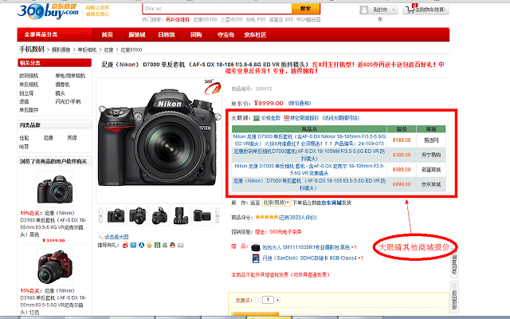Open the 北京 delivery region dropdown
The width and height of the screenshot is (510, 319).
(x=277, y=203)
